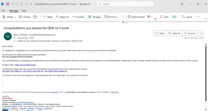Viewport: 208px width, 111px height.
Task: Expand the Quick Steps gallery arrow
Action: point(123,17)
